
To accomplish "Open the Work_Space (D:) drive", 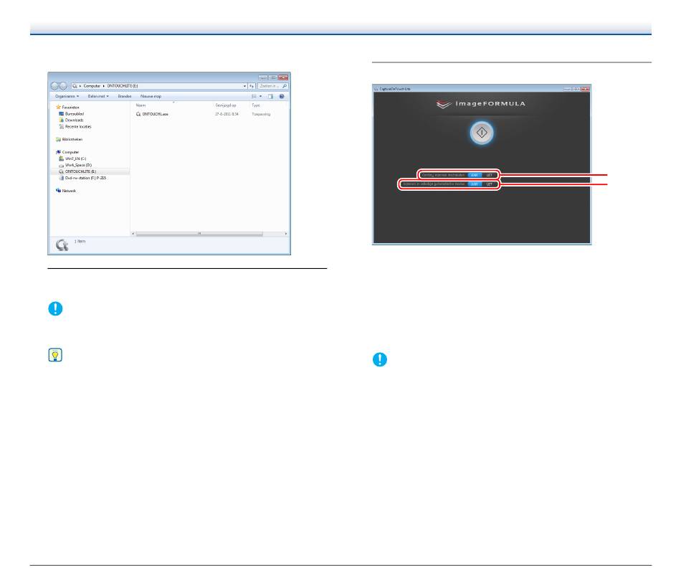I will [75, 165].
